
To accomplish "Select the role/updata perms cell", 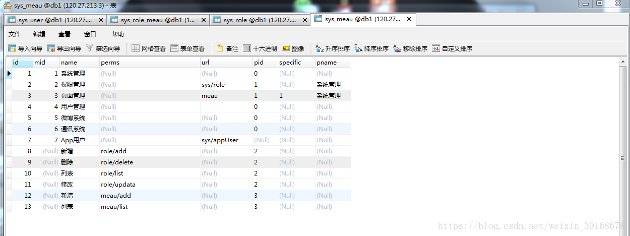I will pyautogui.click(x=150, y=185).
